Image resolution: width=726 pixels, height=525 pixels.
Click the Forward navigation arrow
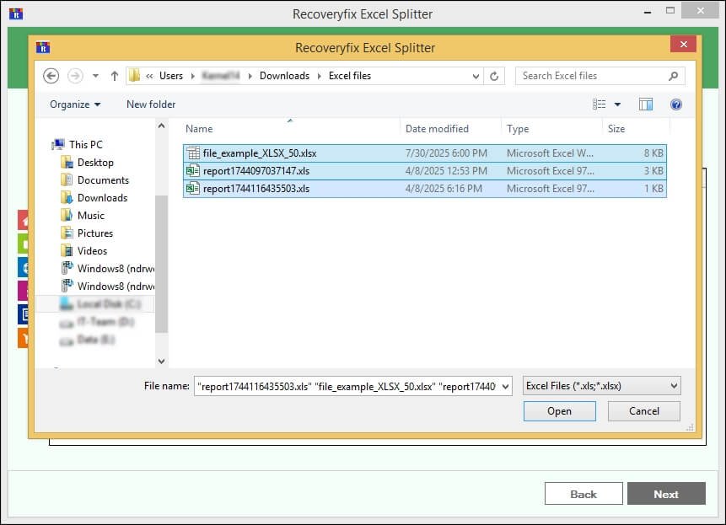pyautogui.click(x=75, y=76)
